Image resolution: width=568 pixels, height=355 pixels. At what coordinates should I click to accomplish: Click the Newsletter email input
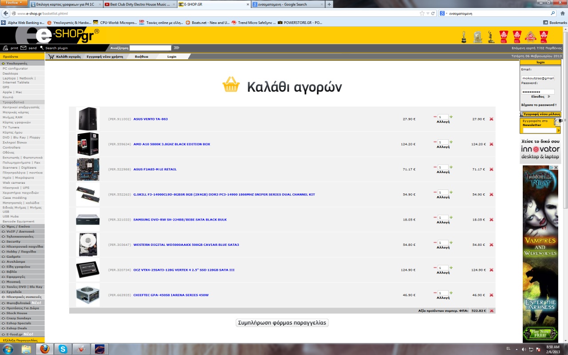click(x=540, y=130)
